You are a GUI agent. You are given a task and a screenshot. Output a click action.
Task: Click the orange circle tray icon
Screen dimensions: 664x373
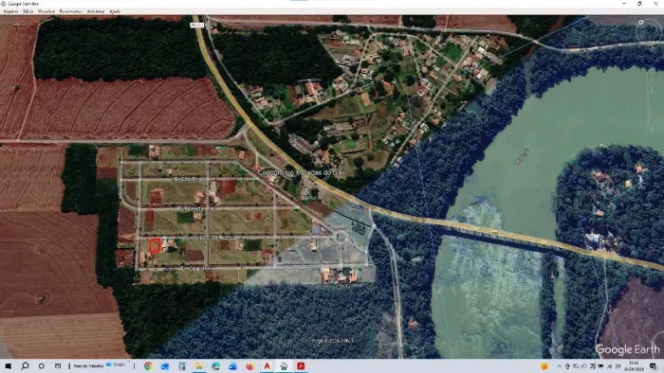pos(544,365)
